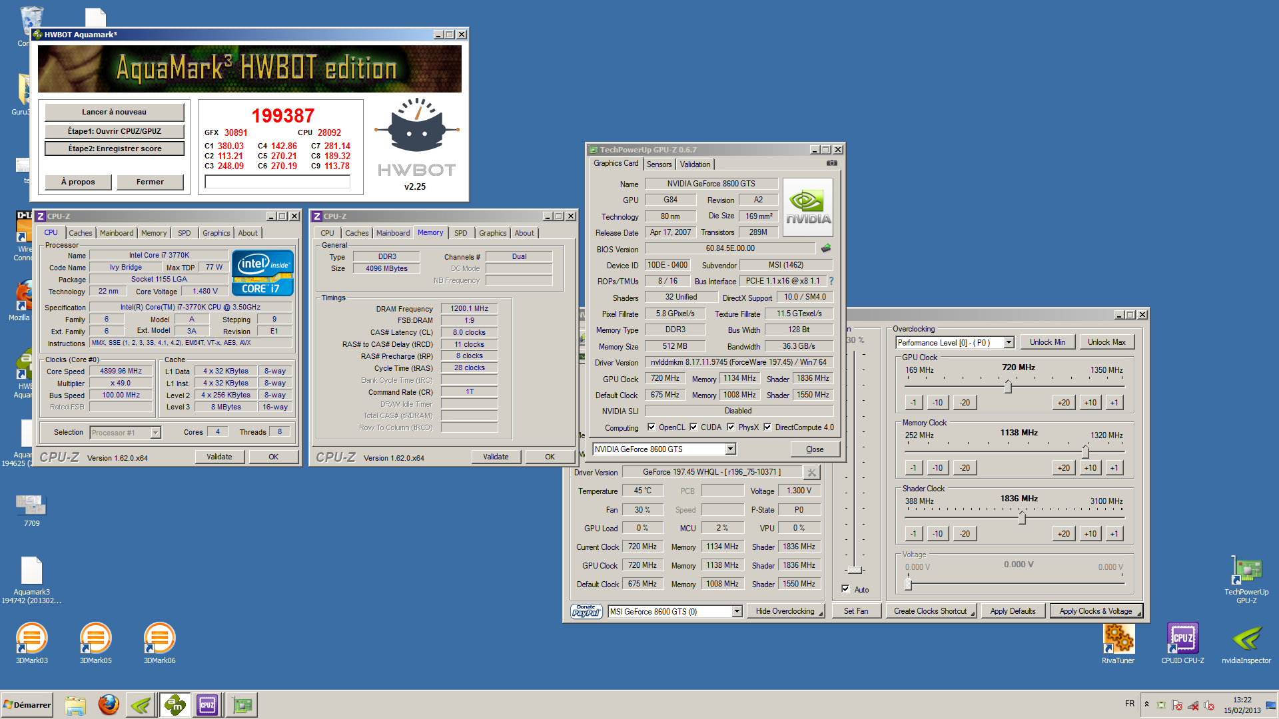The height and width of the screenshot is (719, 1279).
Task: Click Memory Clock -10 button
Action: [937, 468]
